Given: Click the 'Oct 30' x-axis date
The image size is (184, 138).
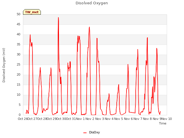Looking at the screenshot, I should [x=61, y=119].
